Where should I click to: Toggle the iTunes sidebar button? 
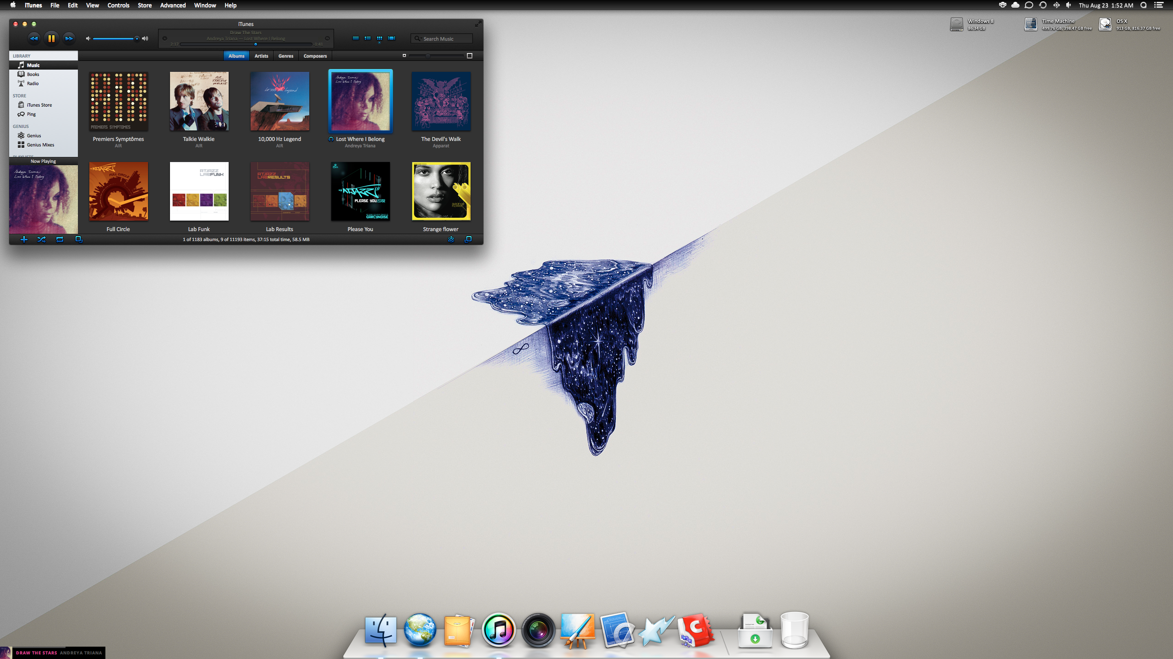[468, 239]
